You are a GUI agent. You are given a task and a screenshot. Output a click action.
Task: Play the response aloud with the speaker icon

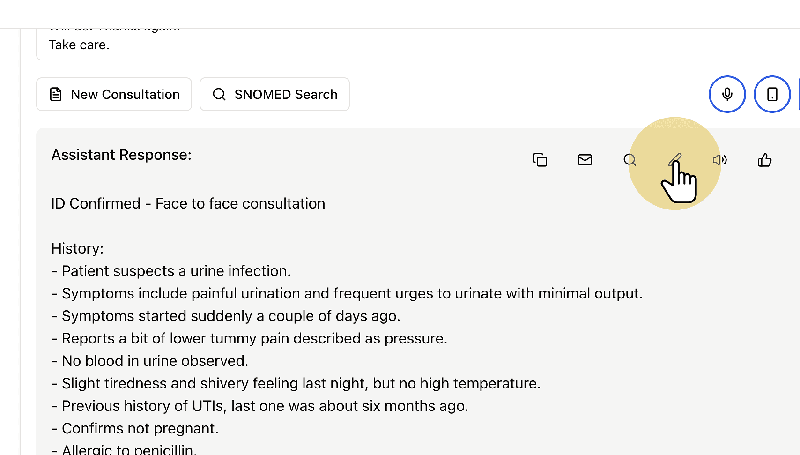(x=720, y=160)
